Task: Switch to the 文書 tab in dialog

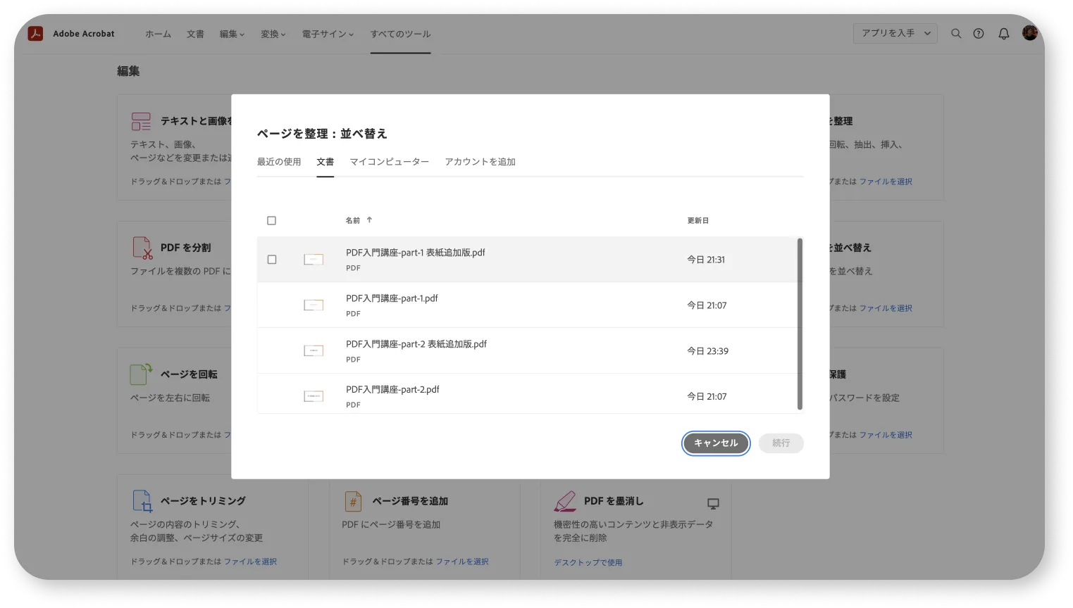Action: [325, 162]
